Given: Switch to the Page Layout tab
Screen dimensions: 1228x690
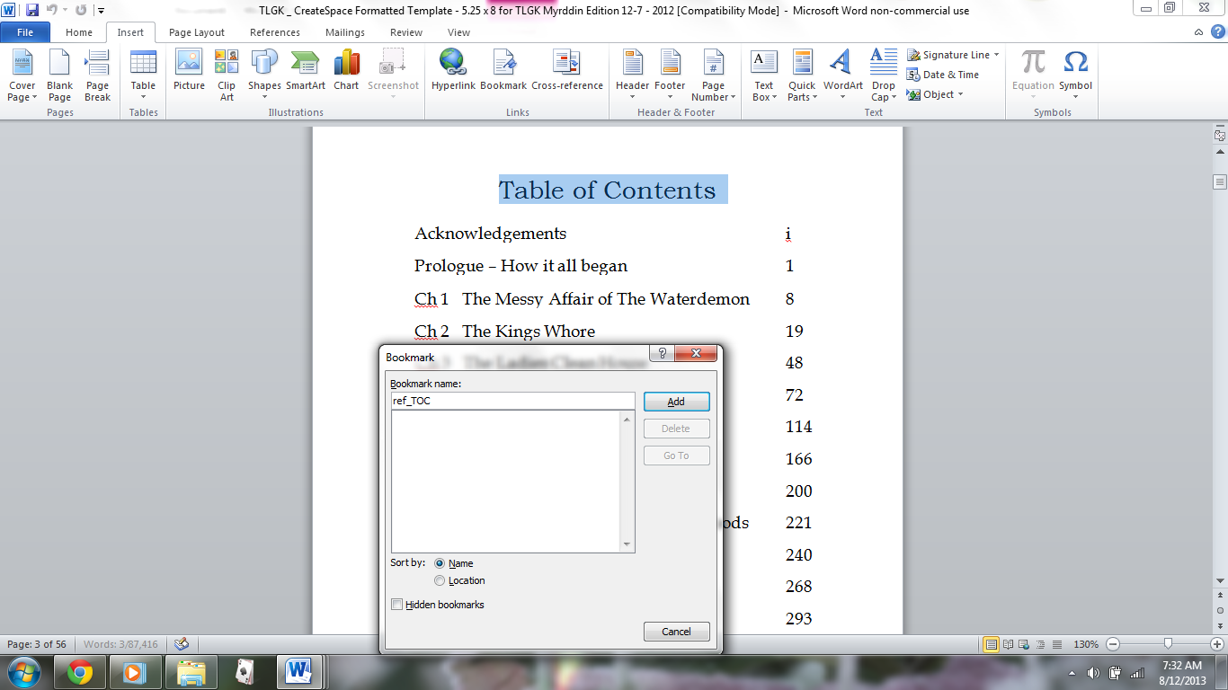Looking at the screenshot, I should [x=197, y=32].
